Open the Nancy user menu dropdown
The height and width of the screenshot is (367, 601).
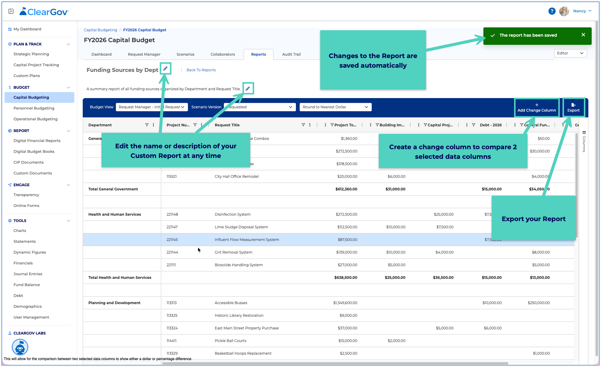[582, 11]
